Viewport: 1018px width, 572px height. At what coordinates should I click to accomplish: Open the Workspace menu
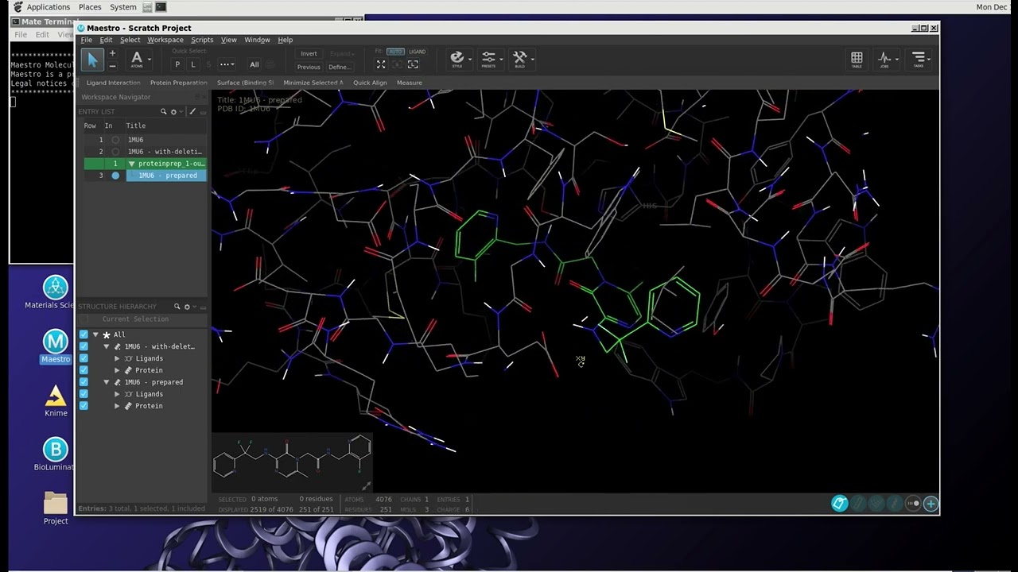click(x=165, y=40)
